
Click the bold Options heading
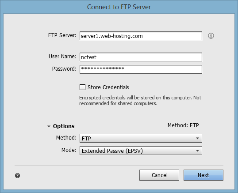point(64,126)
